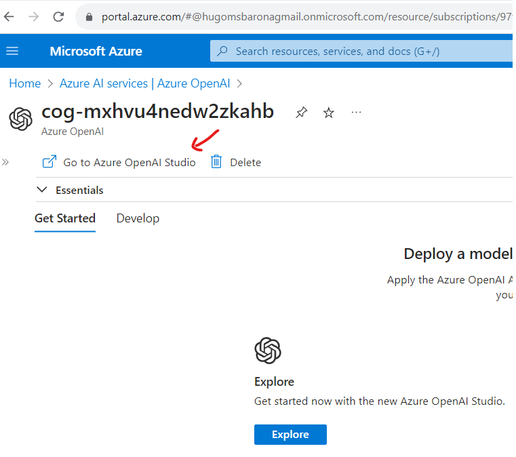Open the Azure portal hamburger menu
516x457 pixels.
pos(12,52)
